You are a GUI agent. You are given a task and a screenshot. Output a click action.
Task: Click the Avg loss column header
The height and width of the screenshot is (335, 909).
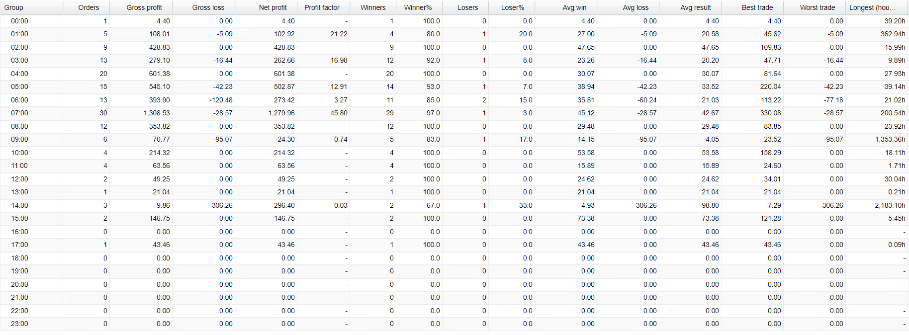628,7
